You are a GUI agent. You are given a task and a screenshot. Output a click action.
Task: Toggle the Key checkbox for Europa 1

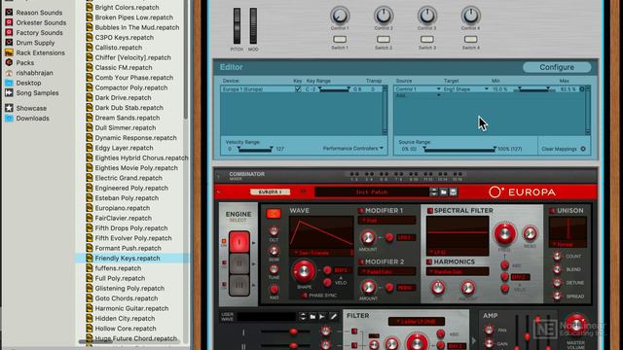point(298,89)
